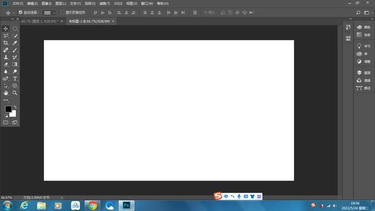Select the Eraser tool
Image resolution: width=375 pixels, height=211 pixels.
pos(6,64)
